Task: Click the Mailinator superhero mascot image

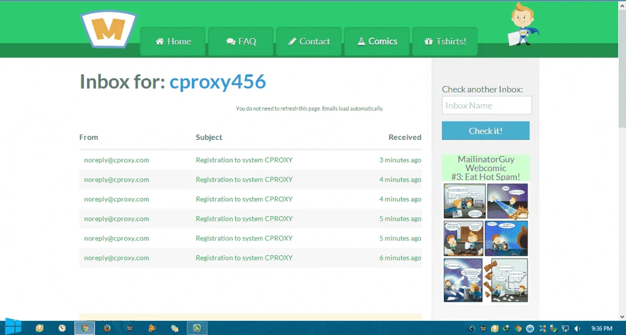Action: click(x=522, y=24)
